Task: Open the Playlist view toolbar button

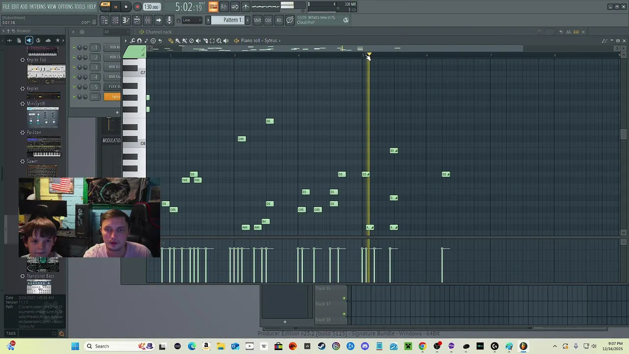Action: point(137,20)
